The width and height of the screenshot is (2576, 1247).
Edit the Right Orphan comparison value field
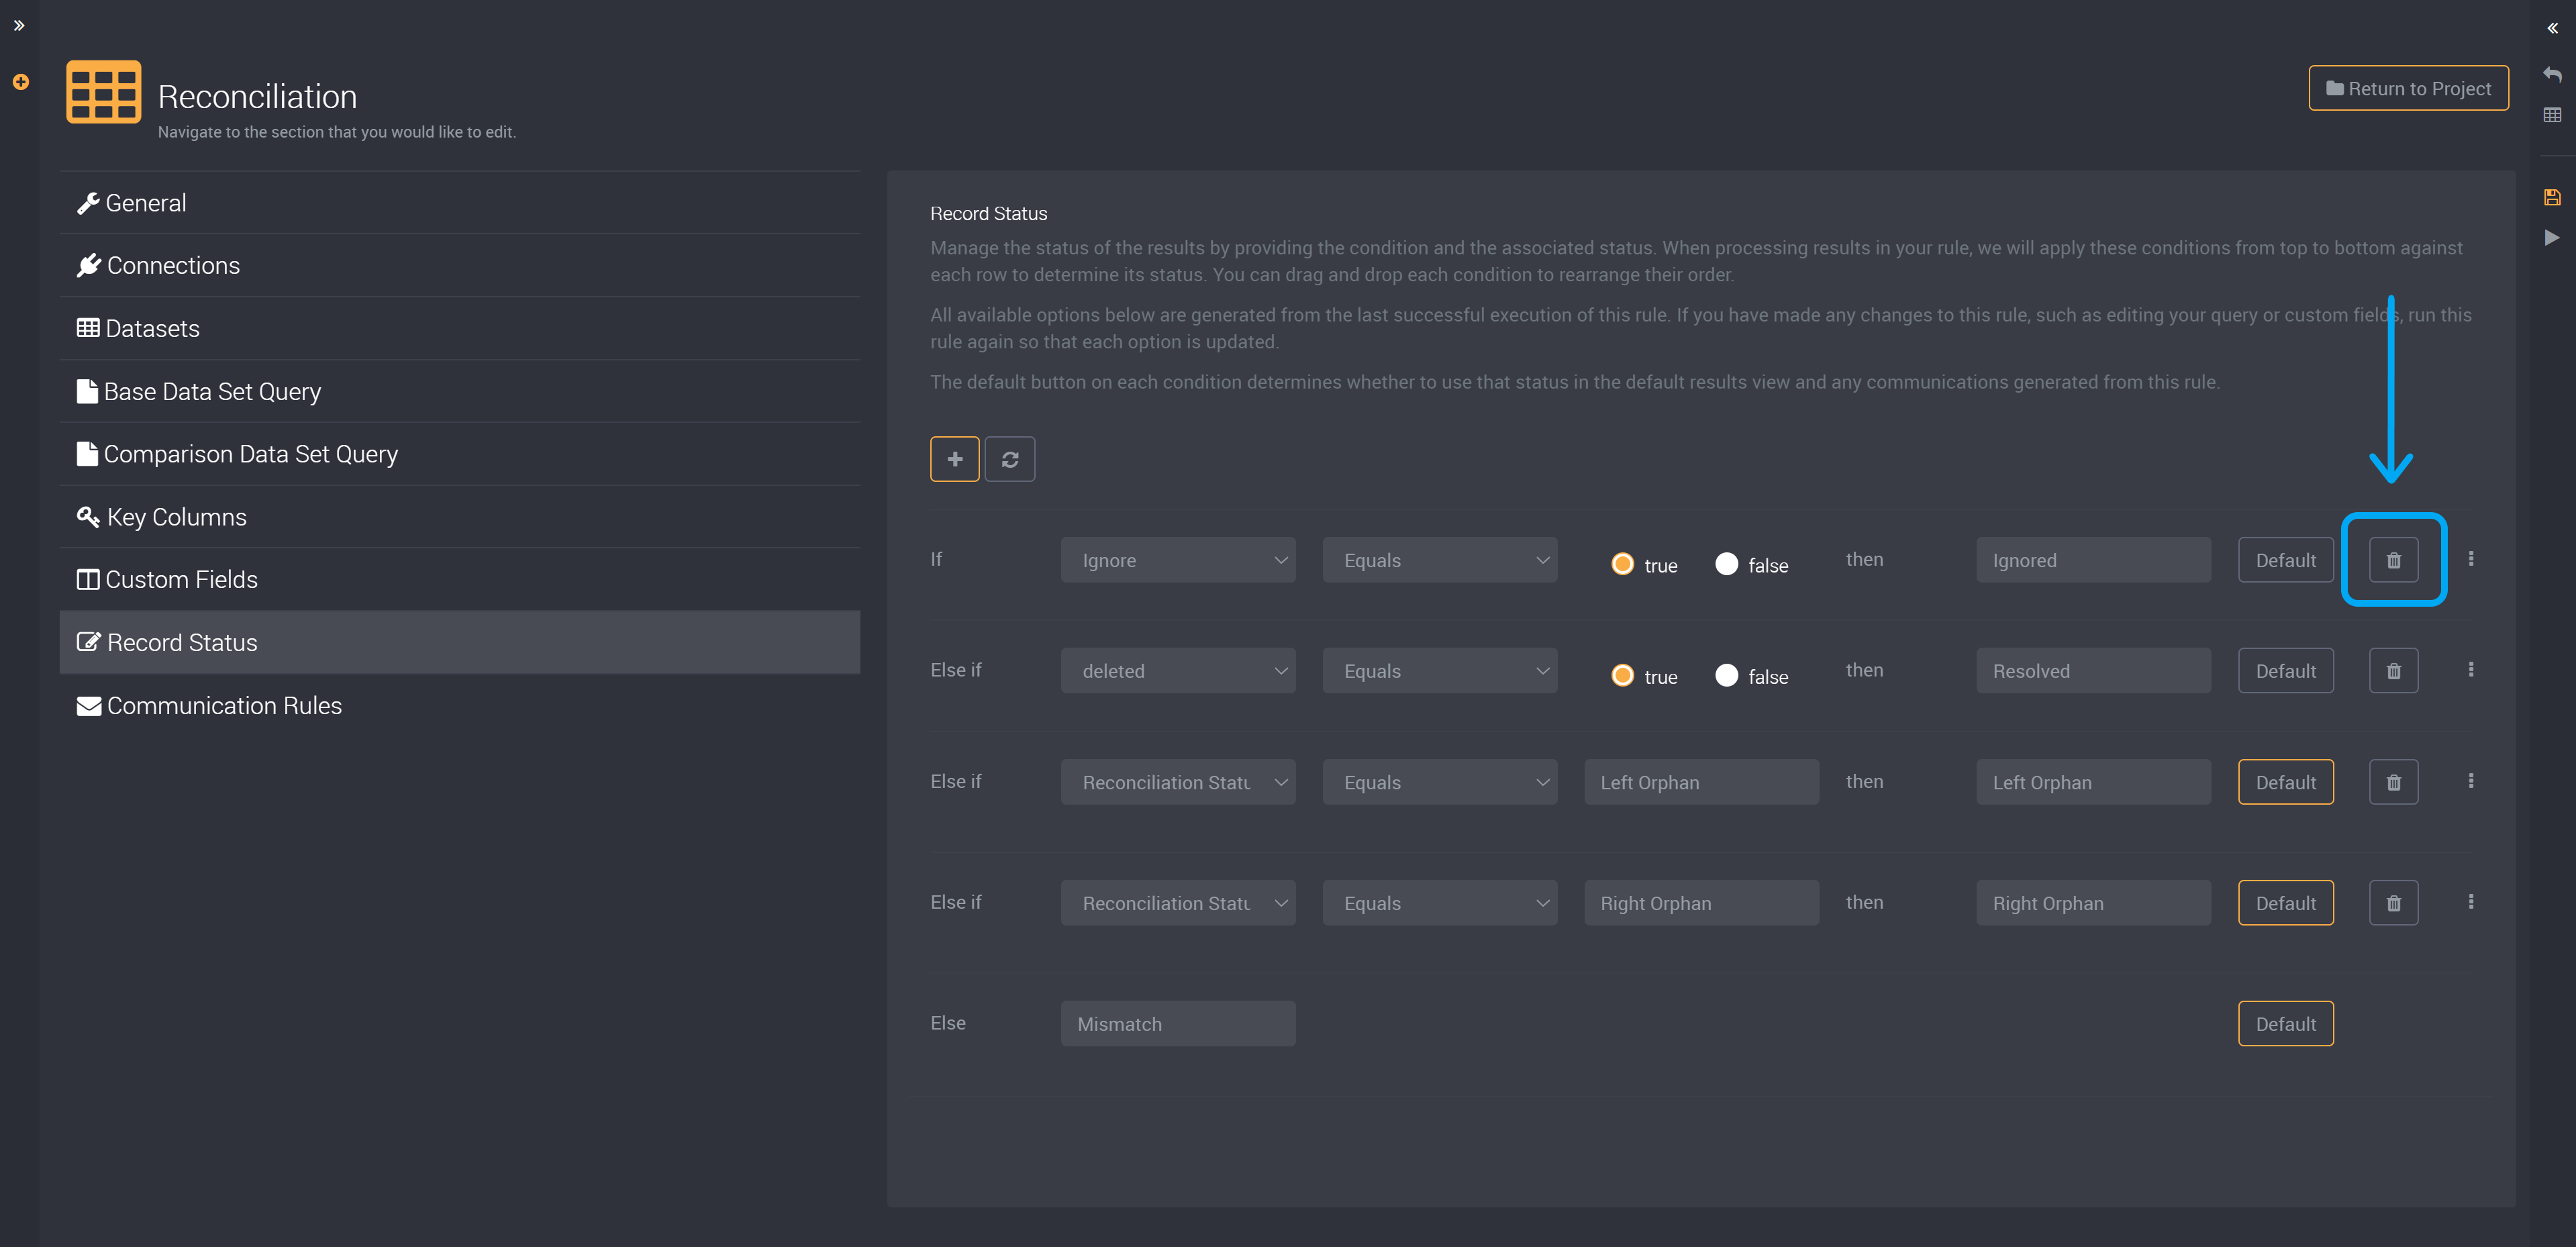[x=1701, y=903]
